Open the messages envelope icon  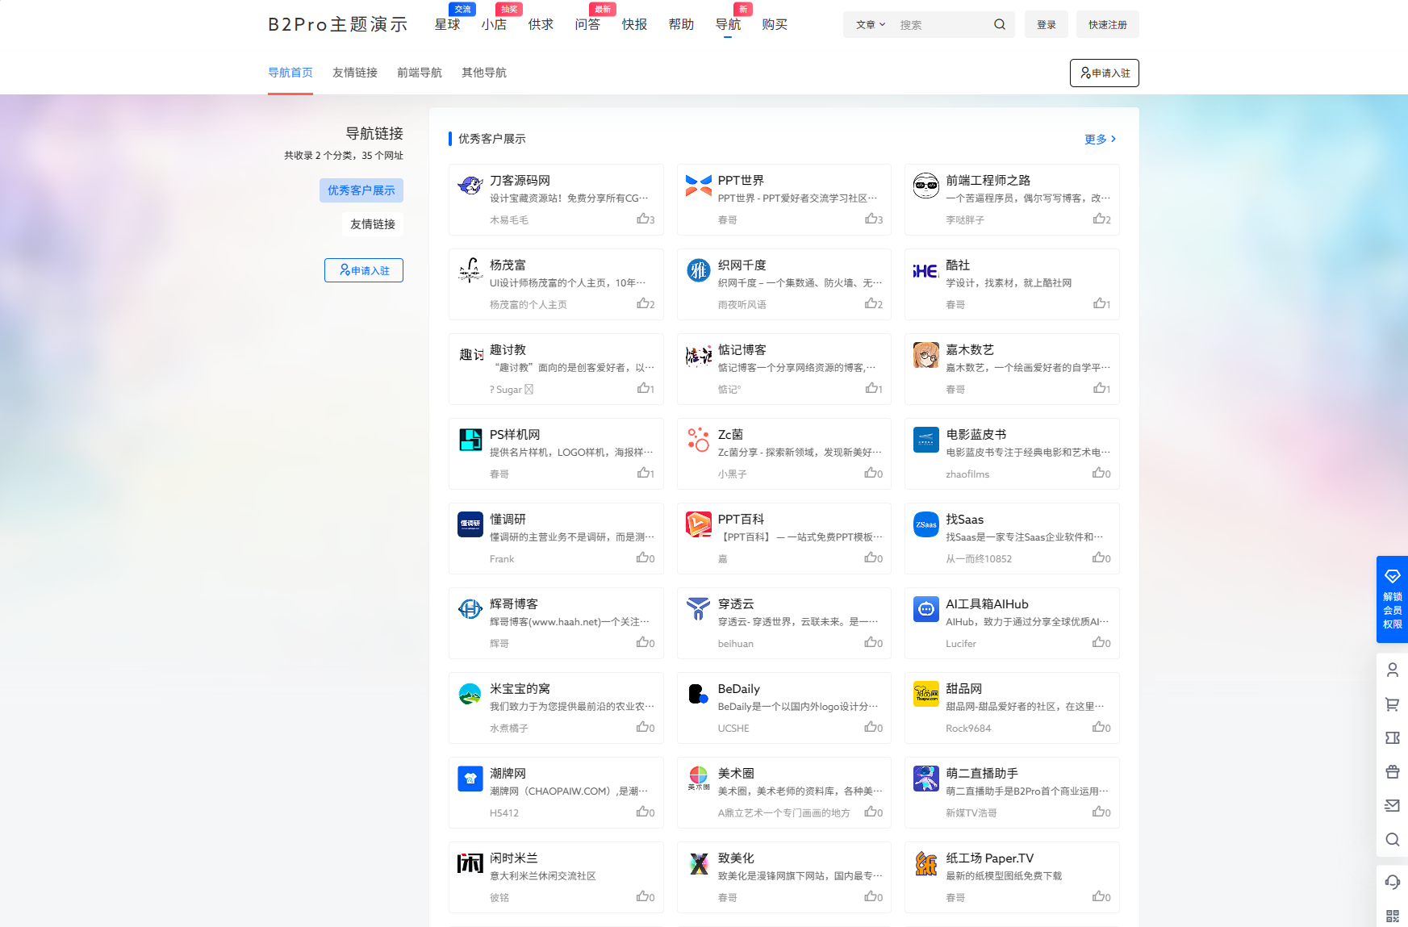click(x=1392, y=805)
